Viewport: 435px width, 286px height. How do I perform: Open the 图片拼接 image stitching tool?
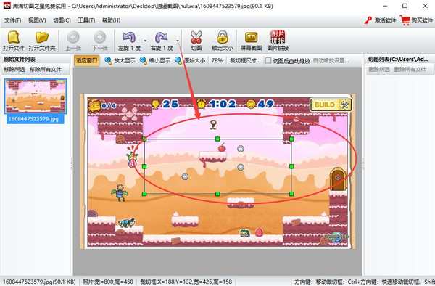click(x=278, y=37)
